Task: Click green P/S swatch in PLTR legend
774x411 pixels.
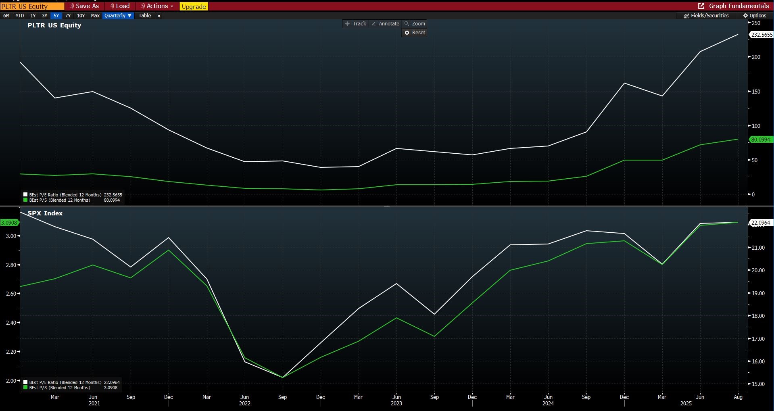Action: (25, 200)
